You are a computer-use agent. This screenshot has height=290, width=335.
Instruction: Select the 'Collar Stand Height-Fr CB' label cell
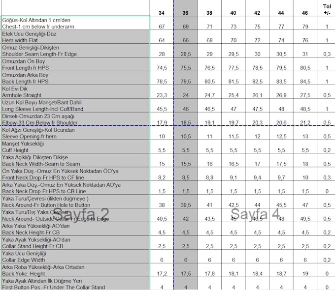[x=75, y=243]
